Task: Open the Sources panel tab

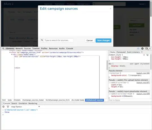Action: 27,49
